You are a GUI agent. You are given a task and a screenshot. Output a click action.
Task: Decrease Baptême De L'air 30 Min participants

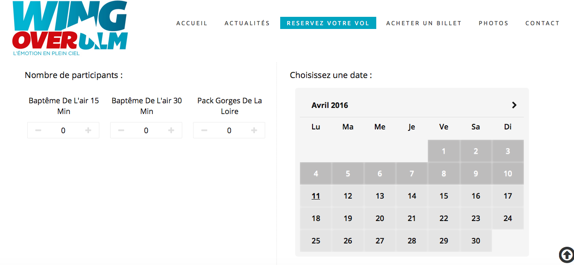click(121, 130)
